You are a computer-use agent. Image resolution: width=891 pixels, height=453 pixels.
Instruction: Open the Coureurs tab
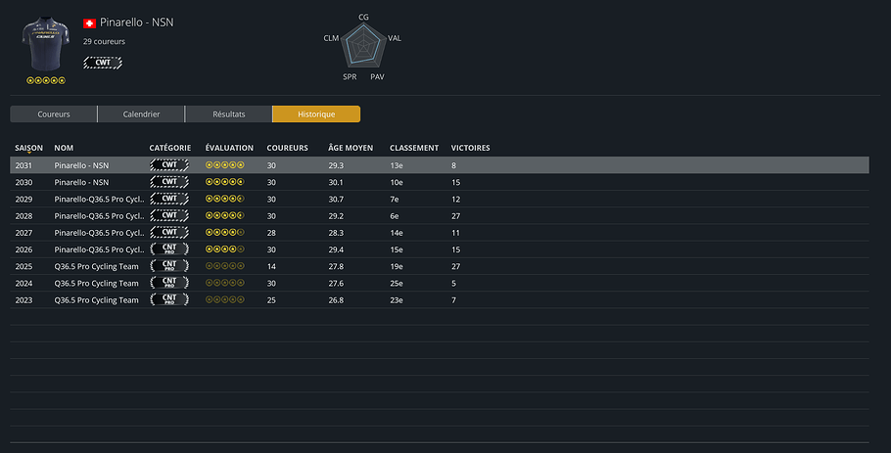click(x=54, y=114)
